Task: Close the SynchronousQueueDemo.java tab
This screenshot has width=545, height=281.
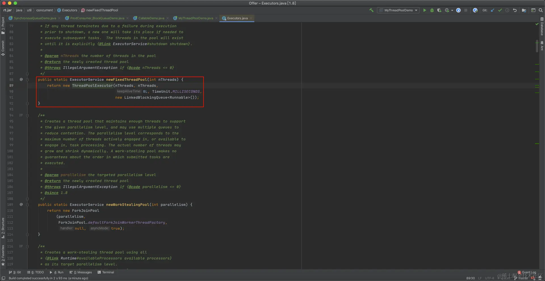Action: [59, 18]
